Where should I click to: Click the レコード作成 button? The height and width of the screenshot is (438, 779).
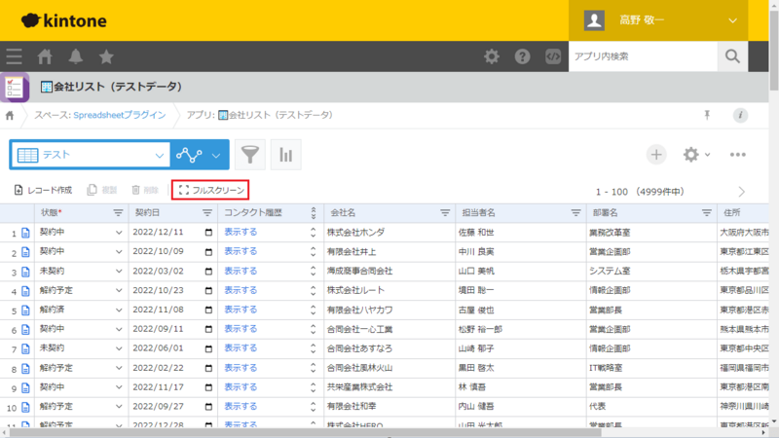[x=43, y=190]
